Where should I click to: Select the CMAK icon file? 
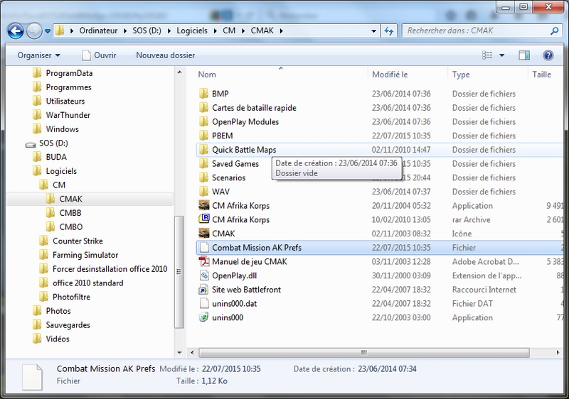223,234
